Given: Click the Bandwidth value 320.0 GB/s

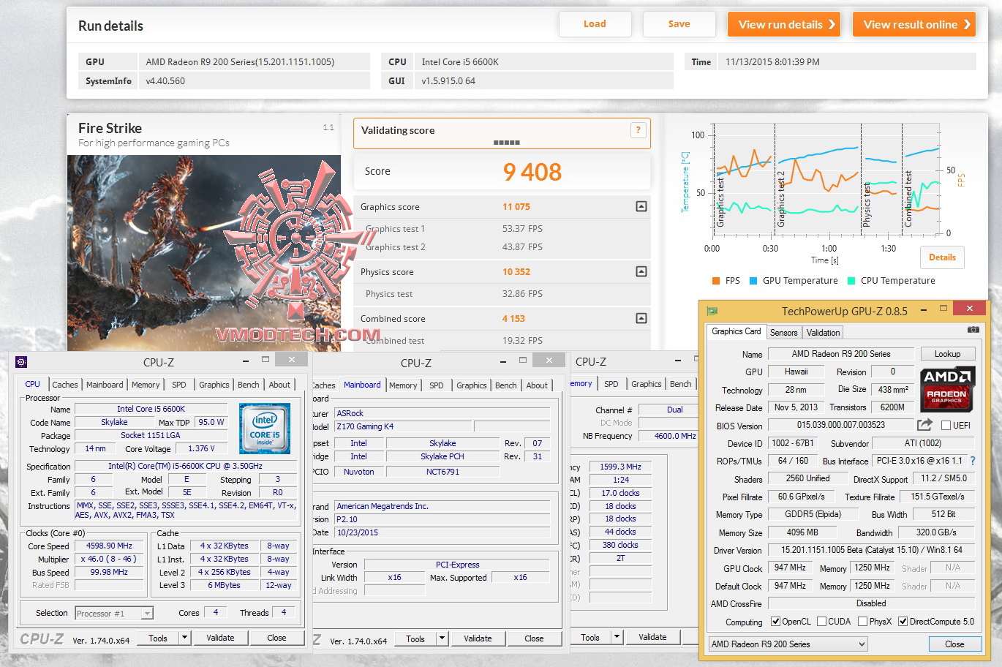Looking at the screenshot, I should click(x=936, y=532).
